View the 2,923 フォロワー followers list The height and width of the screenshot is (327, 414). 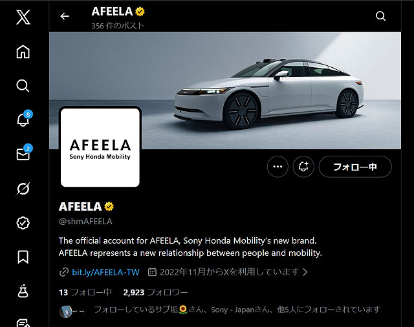pyautogui.click(x=155, y=293)
